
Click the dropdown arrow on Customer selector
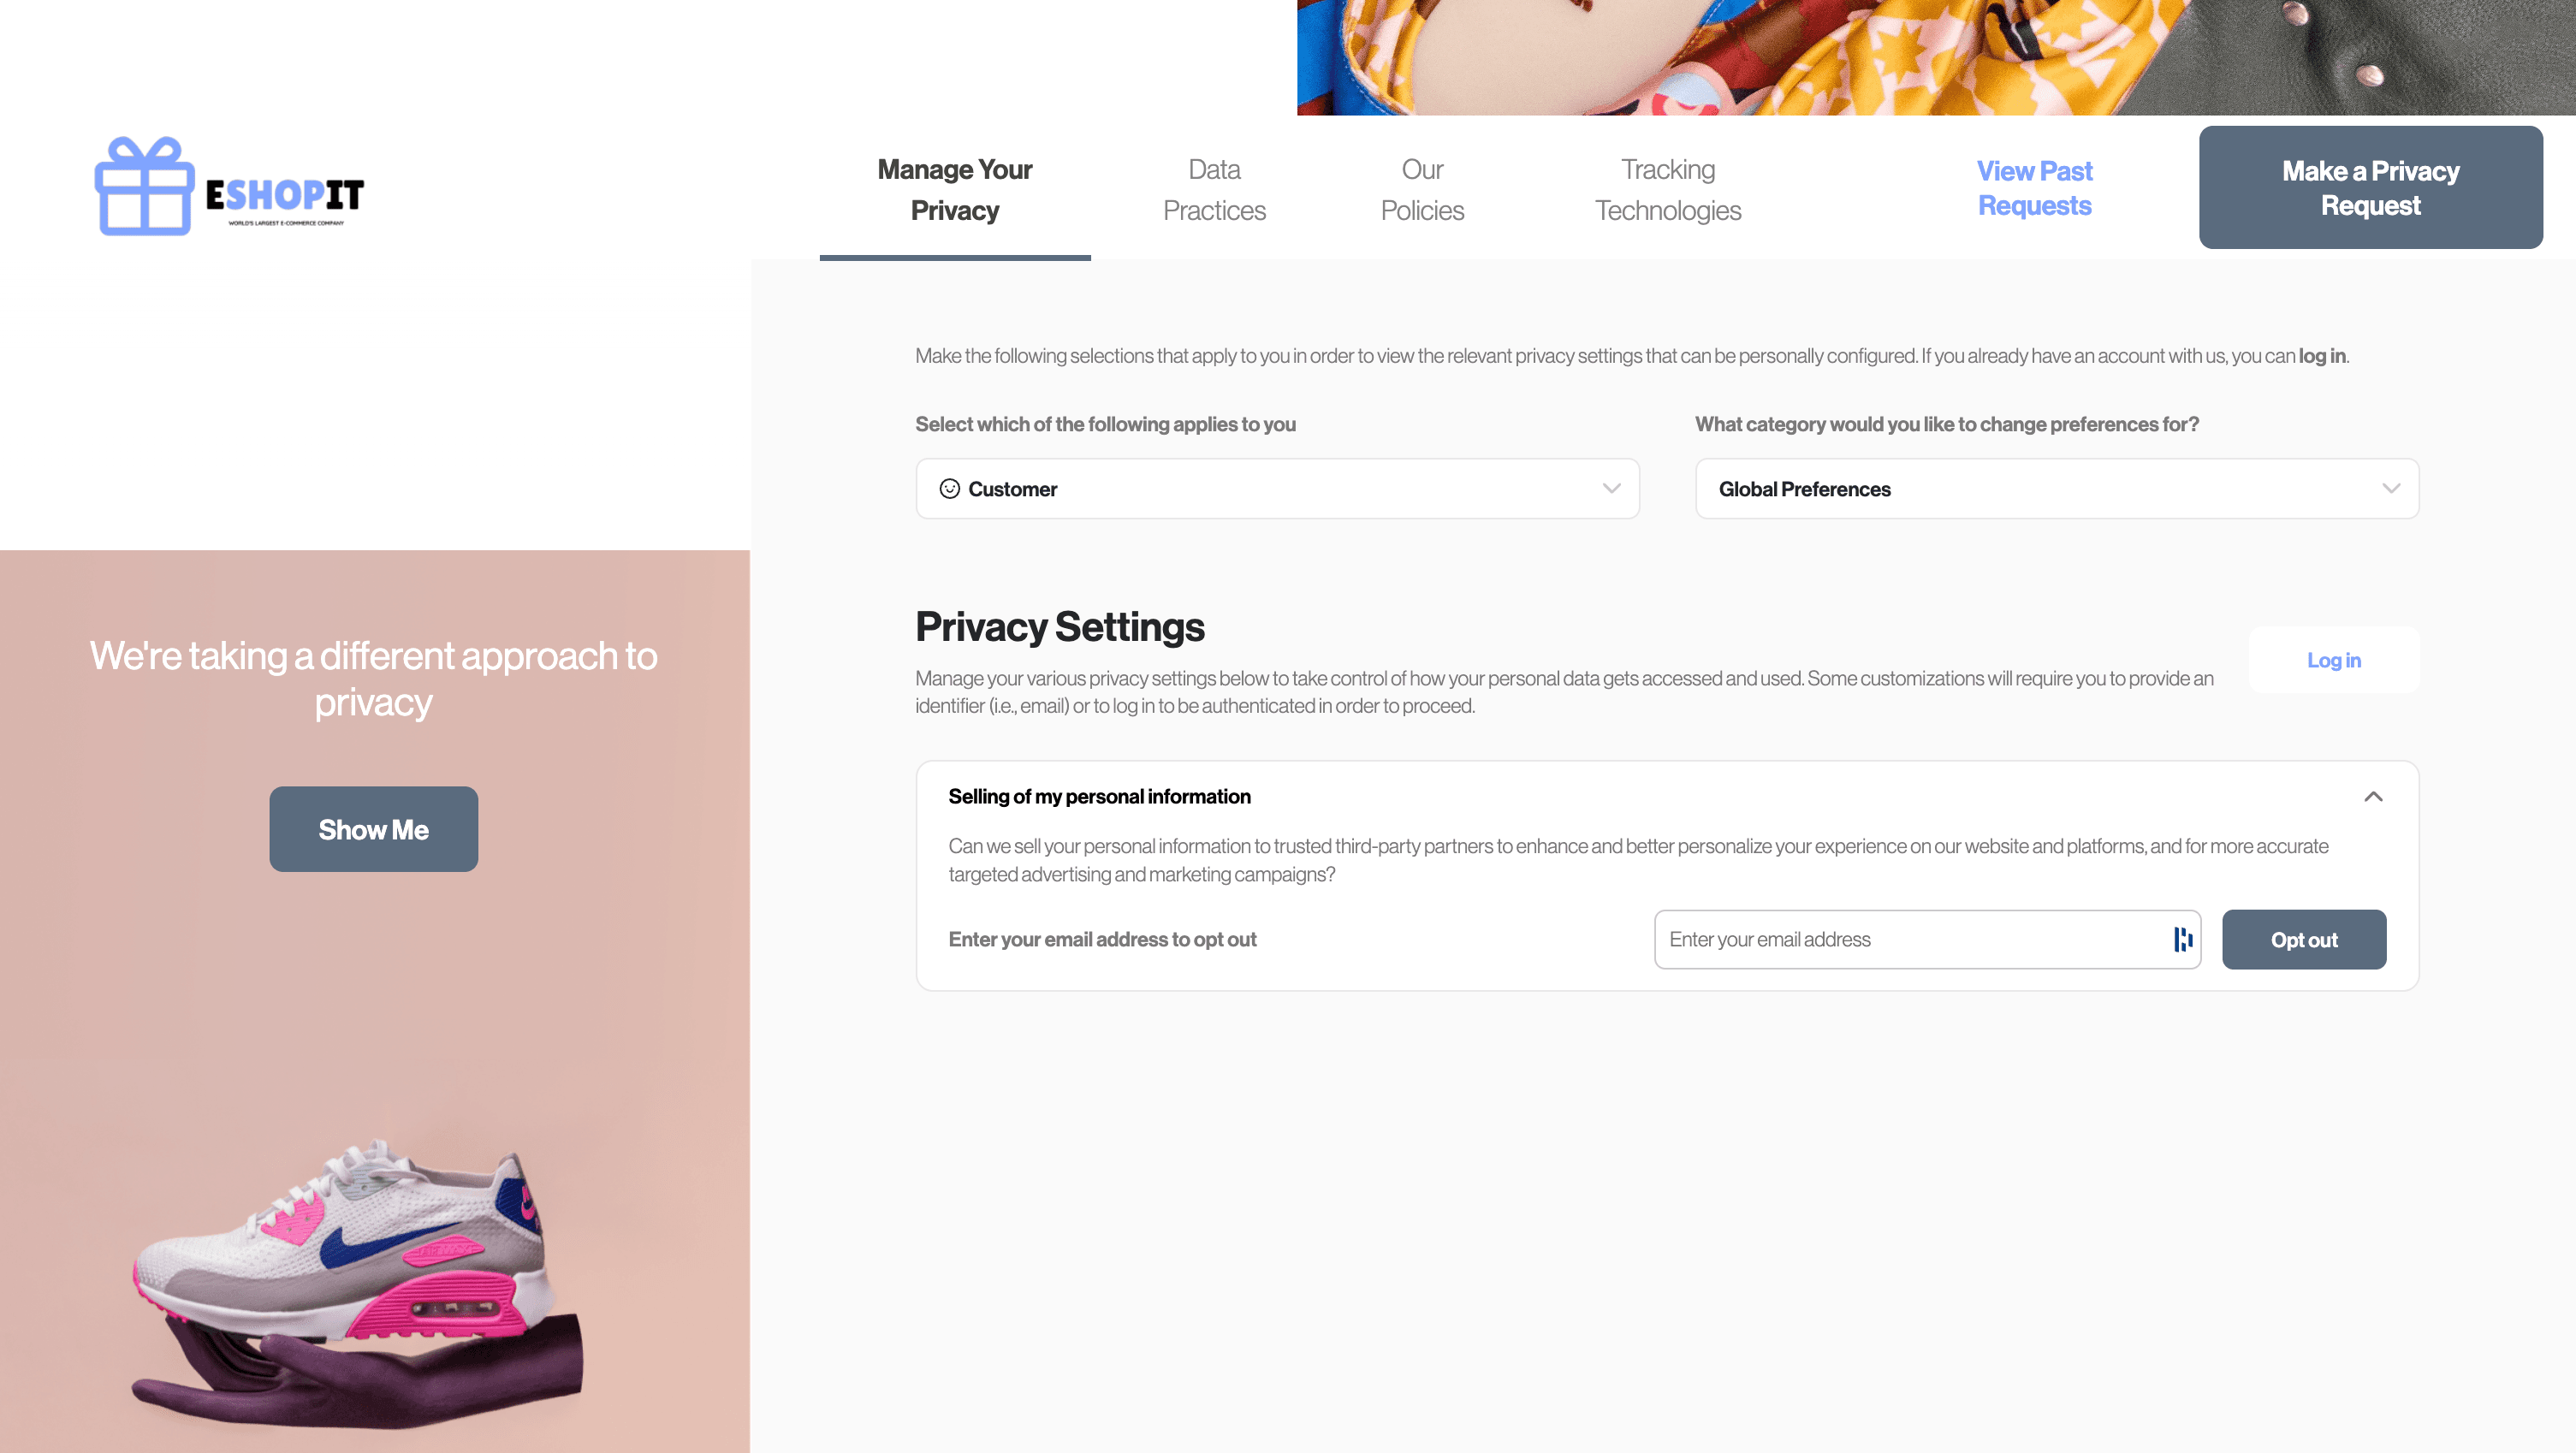click(x=1610, y=489)
